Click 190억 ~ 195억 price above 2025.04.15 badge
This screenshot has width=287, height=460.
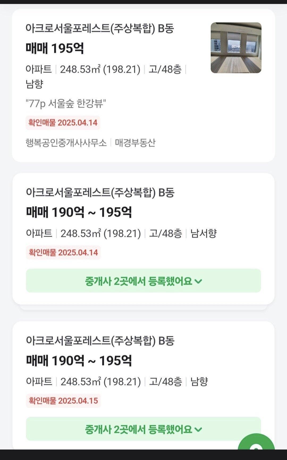coord(79,361)
